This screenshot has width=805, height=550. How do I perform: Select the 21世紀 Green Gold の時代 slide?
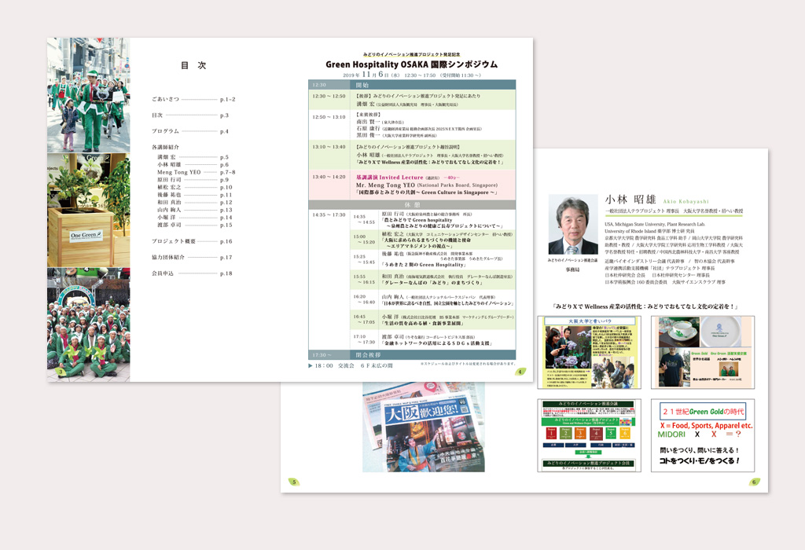[702, 435]
